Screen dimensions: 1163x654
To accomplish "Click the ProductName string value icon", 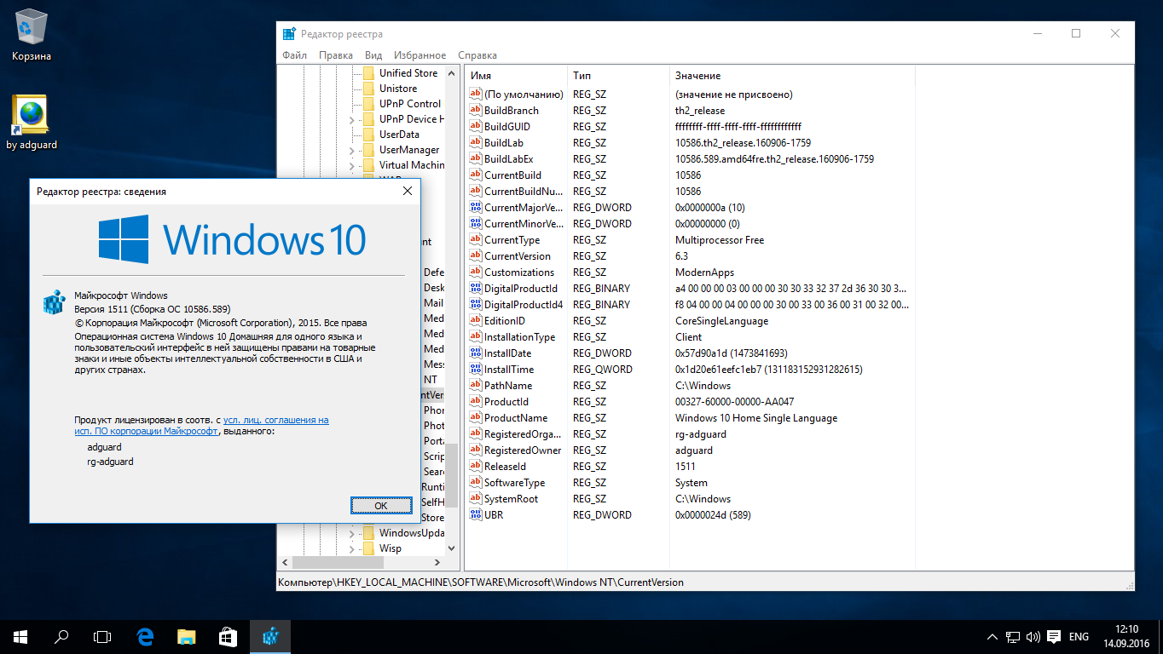I will click(x=476, y=418).
